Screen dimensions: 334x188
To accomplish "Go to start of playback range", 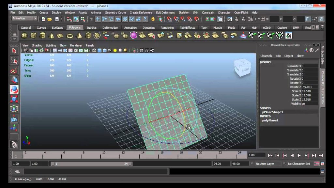I will click(x=270, y=155).
